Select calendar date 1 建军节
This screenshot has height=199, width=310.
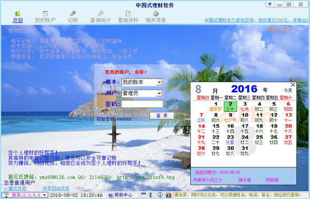click(x=216, y=107)
